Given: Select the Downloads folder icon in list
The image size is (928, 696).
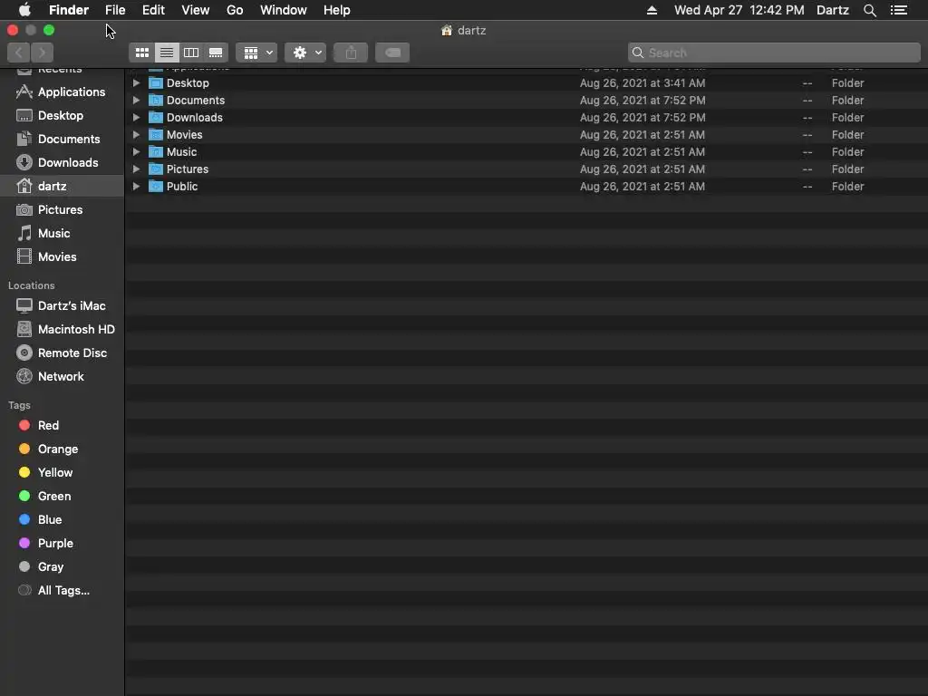Looking at the screenshot, I should click(156, 117).
